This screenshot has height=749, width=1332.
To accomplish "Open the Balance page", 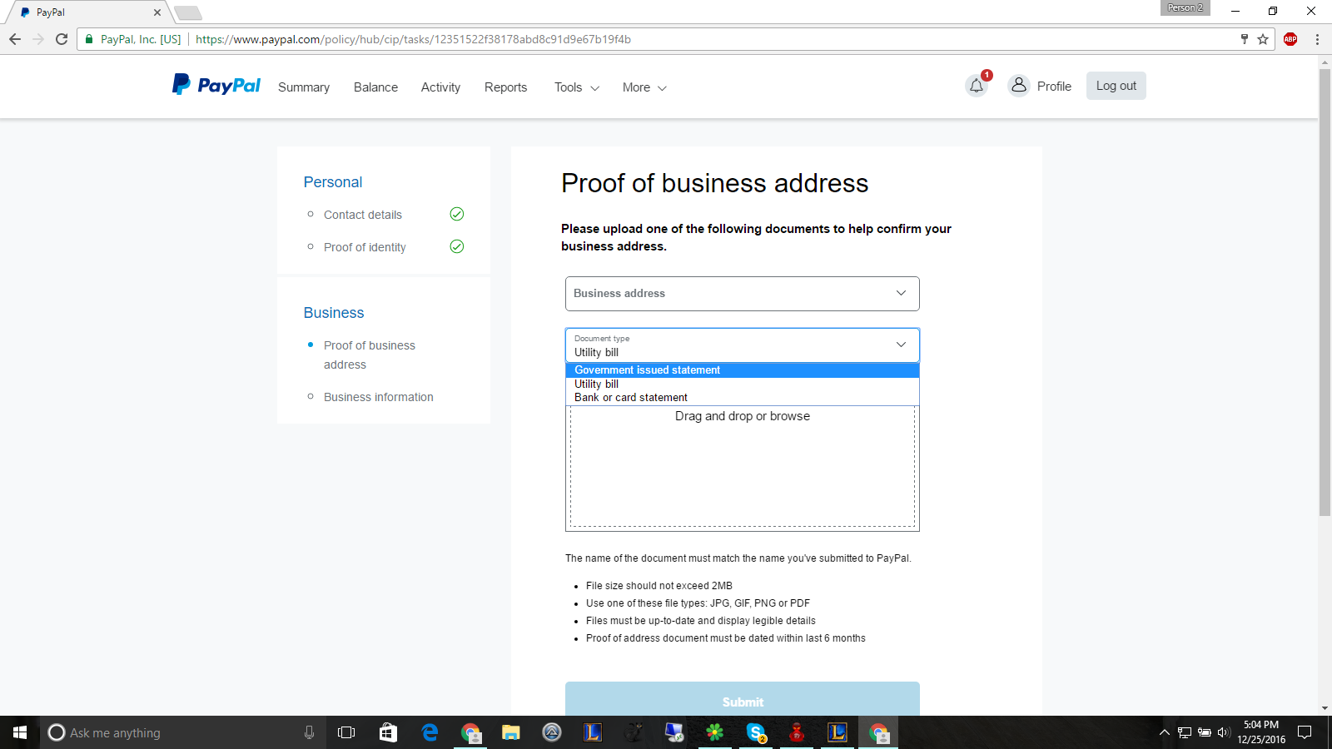I will pos(375,87).
